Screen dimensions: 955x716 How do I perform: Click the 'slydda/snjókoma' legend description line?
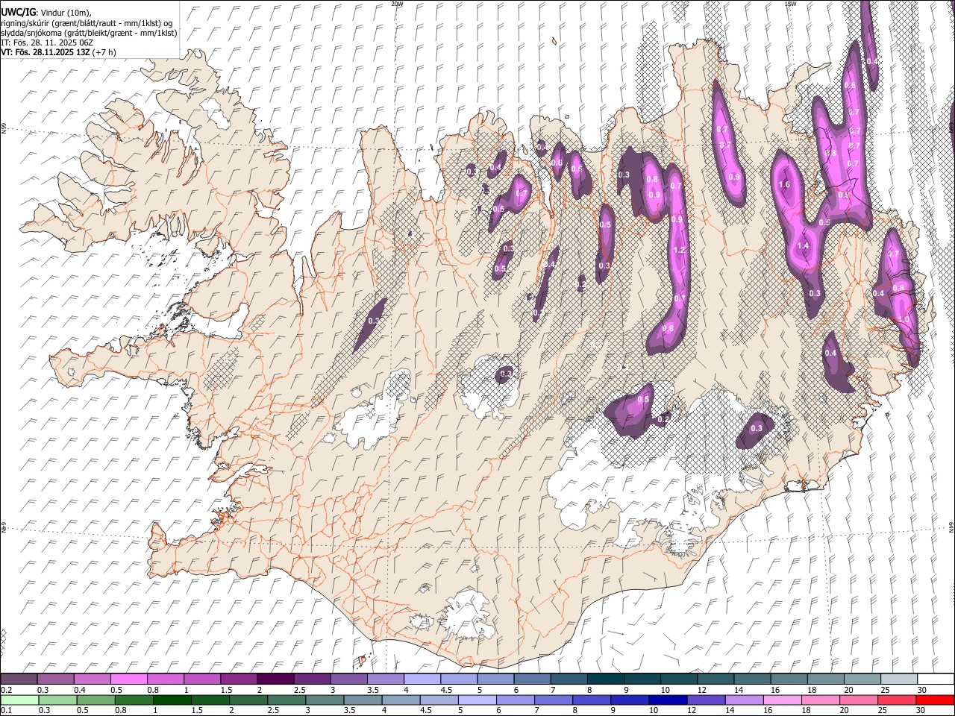click(89, 33)
